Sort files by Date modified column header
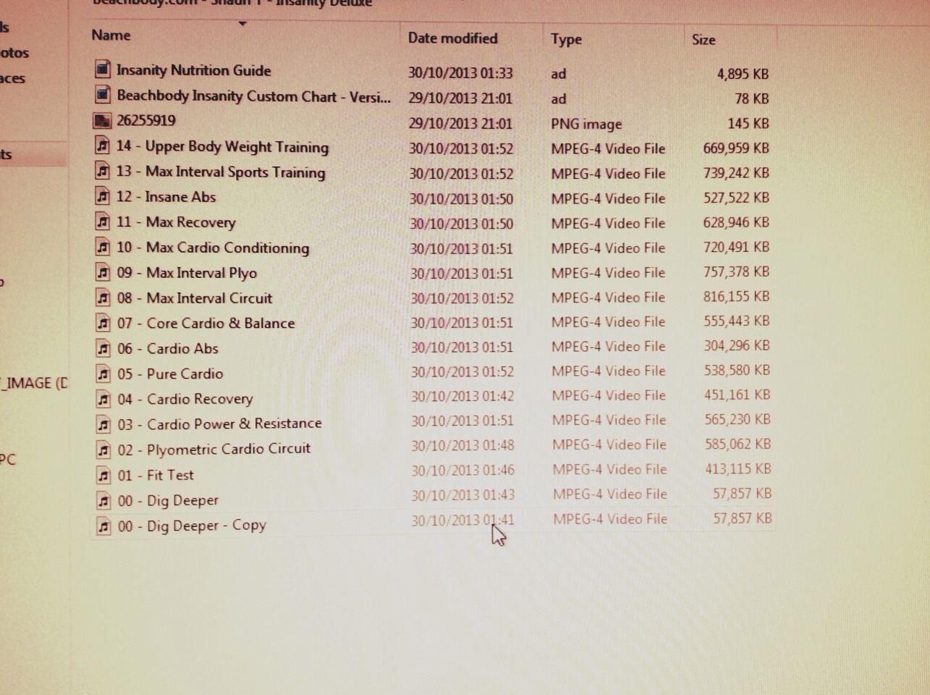 pos(452,38)
